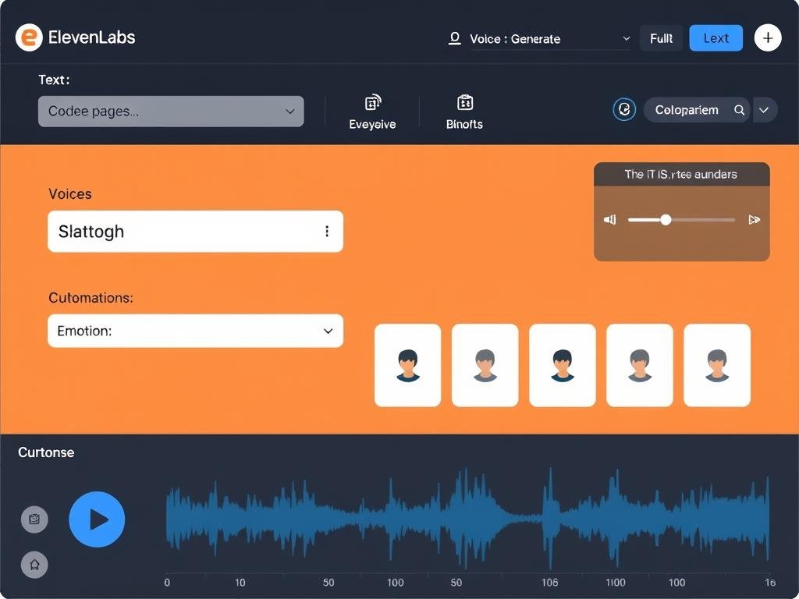Select the first avatar thumbnail
799x599 pixels.
coord(407,365)
